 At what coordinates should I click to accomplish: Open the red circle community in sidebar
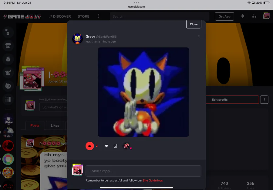8,146
